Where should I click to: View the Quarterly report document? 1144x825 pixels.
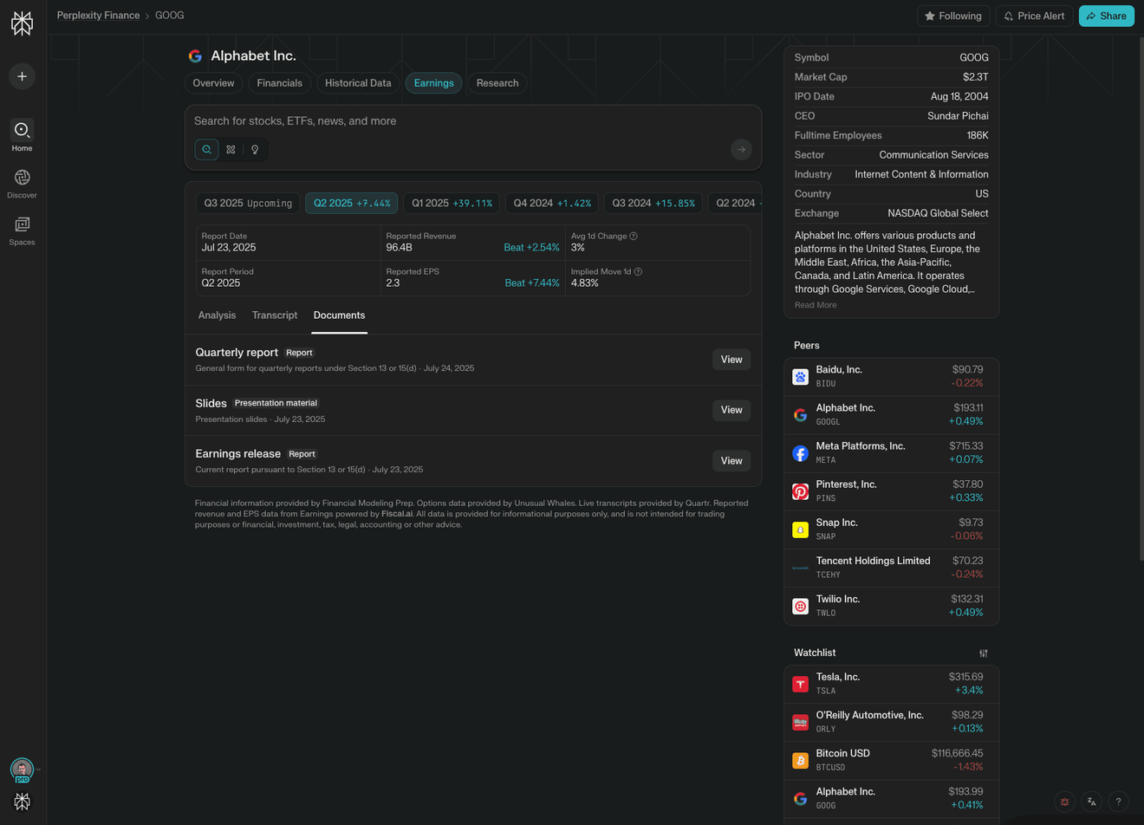pyautogui.click(x=731, y=360)
